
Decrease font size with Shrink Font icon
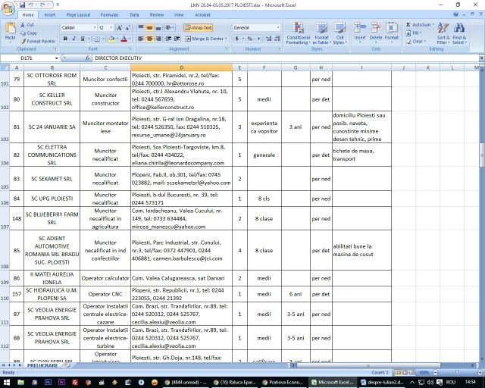128,28
